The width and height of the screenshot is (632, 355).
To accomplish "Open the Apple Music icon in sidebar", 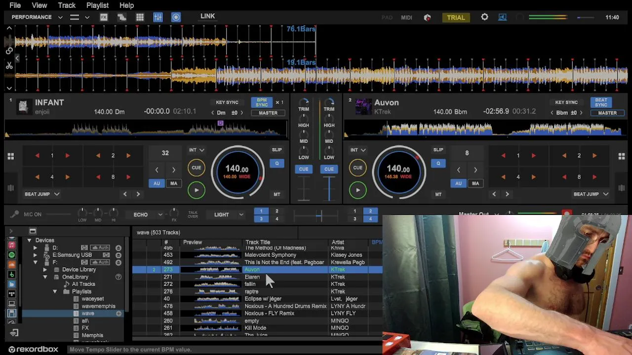I will click(x=12, y=245).
